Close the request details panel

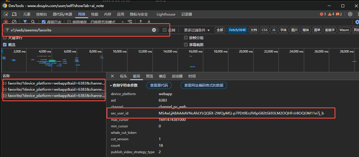[112, 76]
